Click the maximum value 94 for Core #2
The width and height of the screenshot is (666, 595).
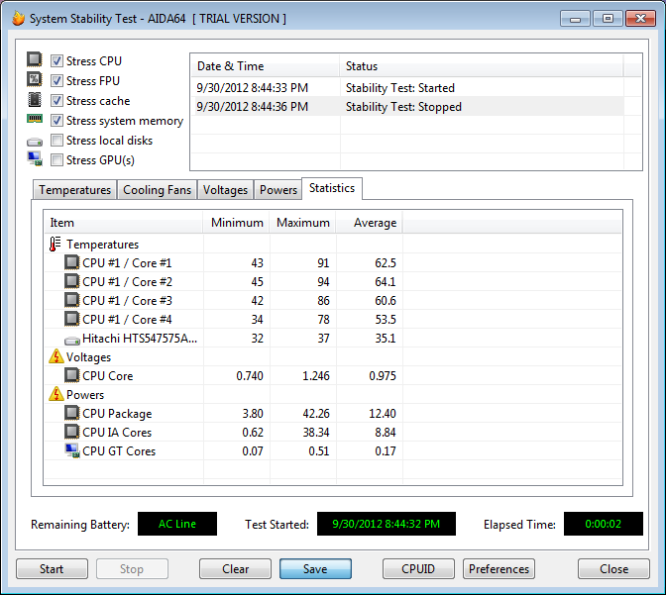323,282
